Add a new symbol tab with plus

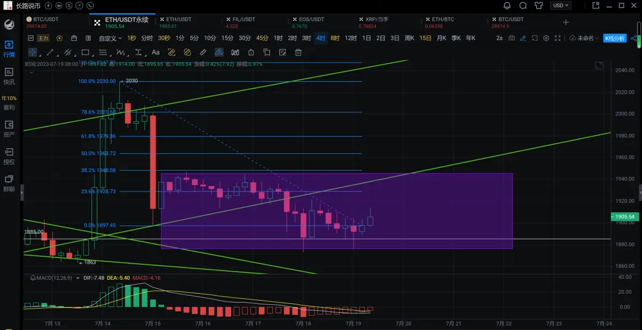coord(566,22)
